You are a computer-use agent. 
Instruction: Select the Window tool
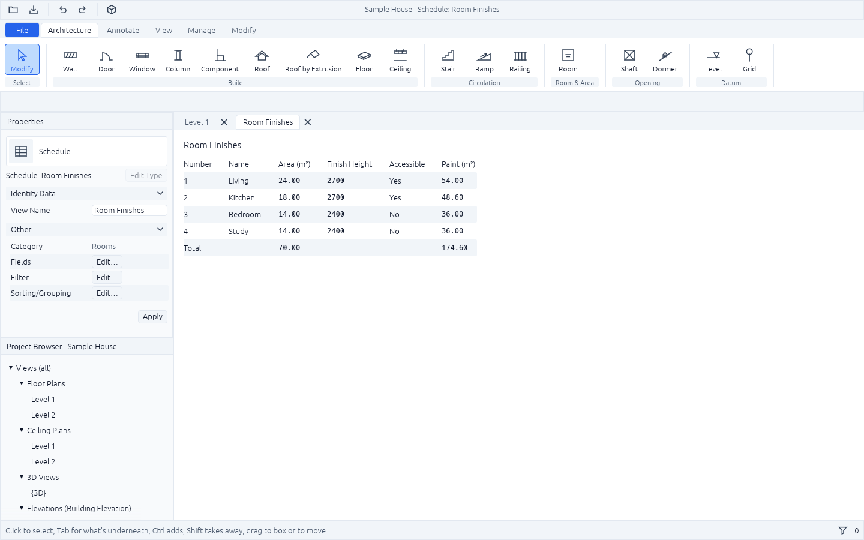(142, 60)
